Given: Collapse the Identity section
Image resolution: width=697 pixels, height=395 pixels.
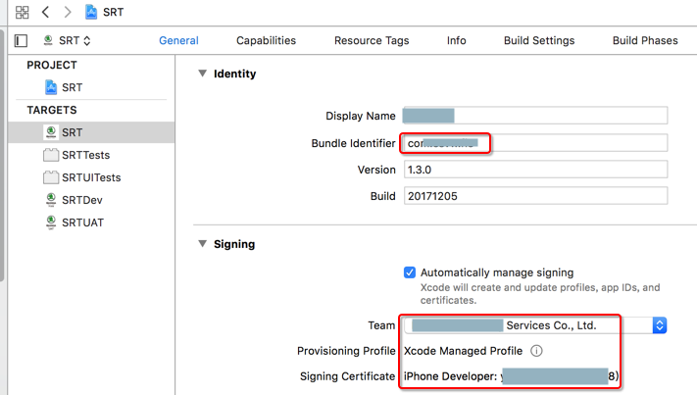Looking at the screenshot, I should 203,74.
